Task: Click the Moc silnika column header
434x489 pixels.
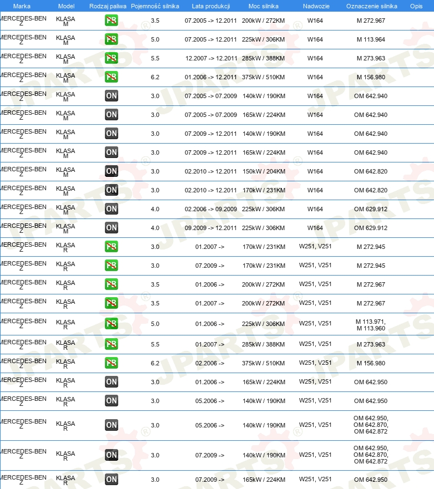Action: [x=263, y=6]
